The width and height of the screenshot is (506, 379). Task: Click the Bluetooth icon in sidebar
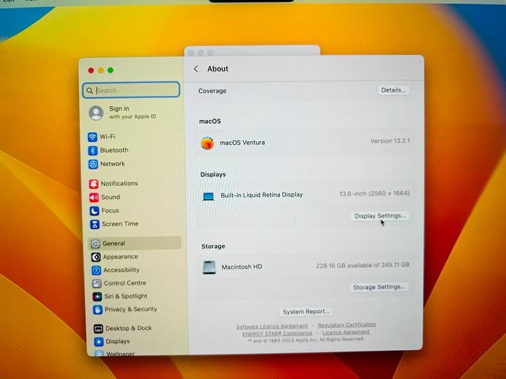point(93,150)
